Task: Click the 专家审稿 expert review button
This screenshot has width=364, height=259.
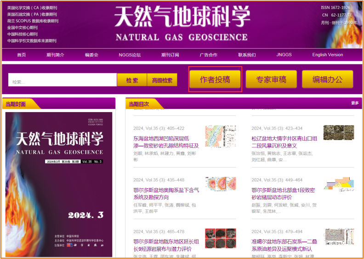Action: 271,79
